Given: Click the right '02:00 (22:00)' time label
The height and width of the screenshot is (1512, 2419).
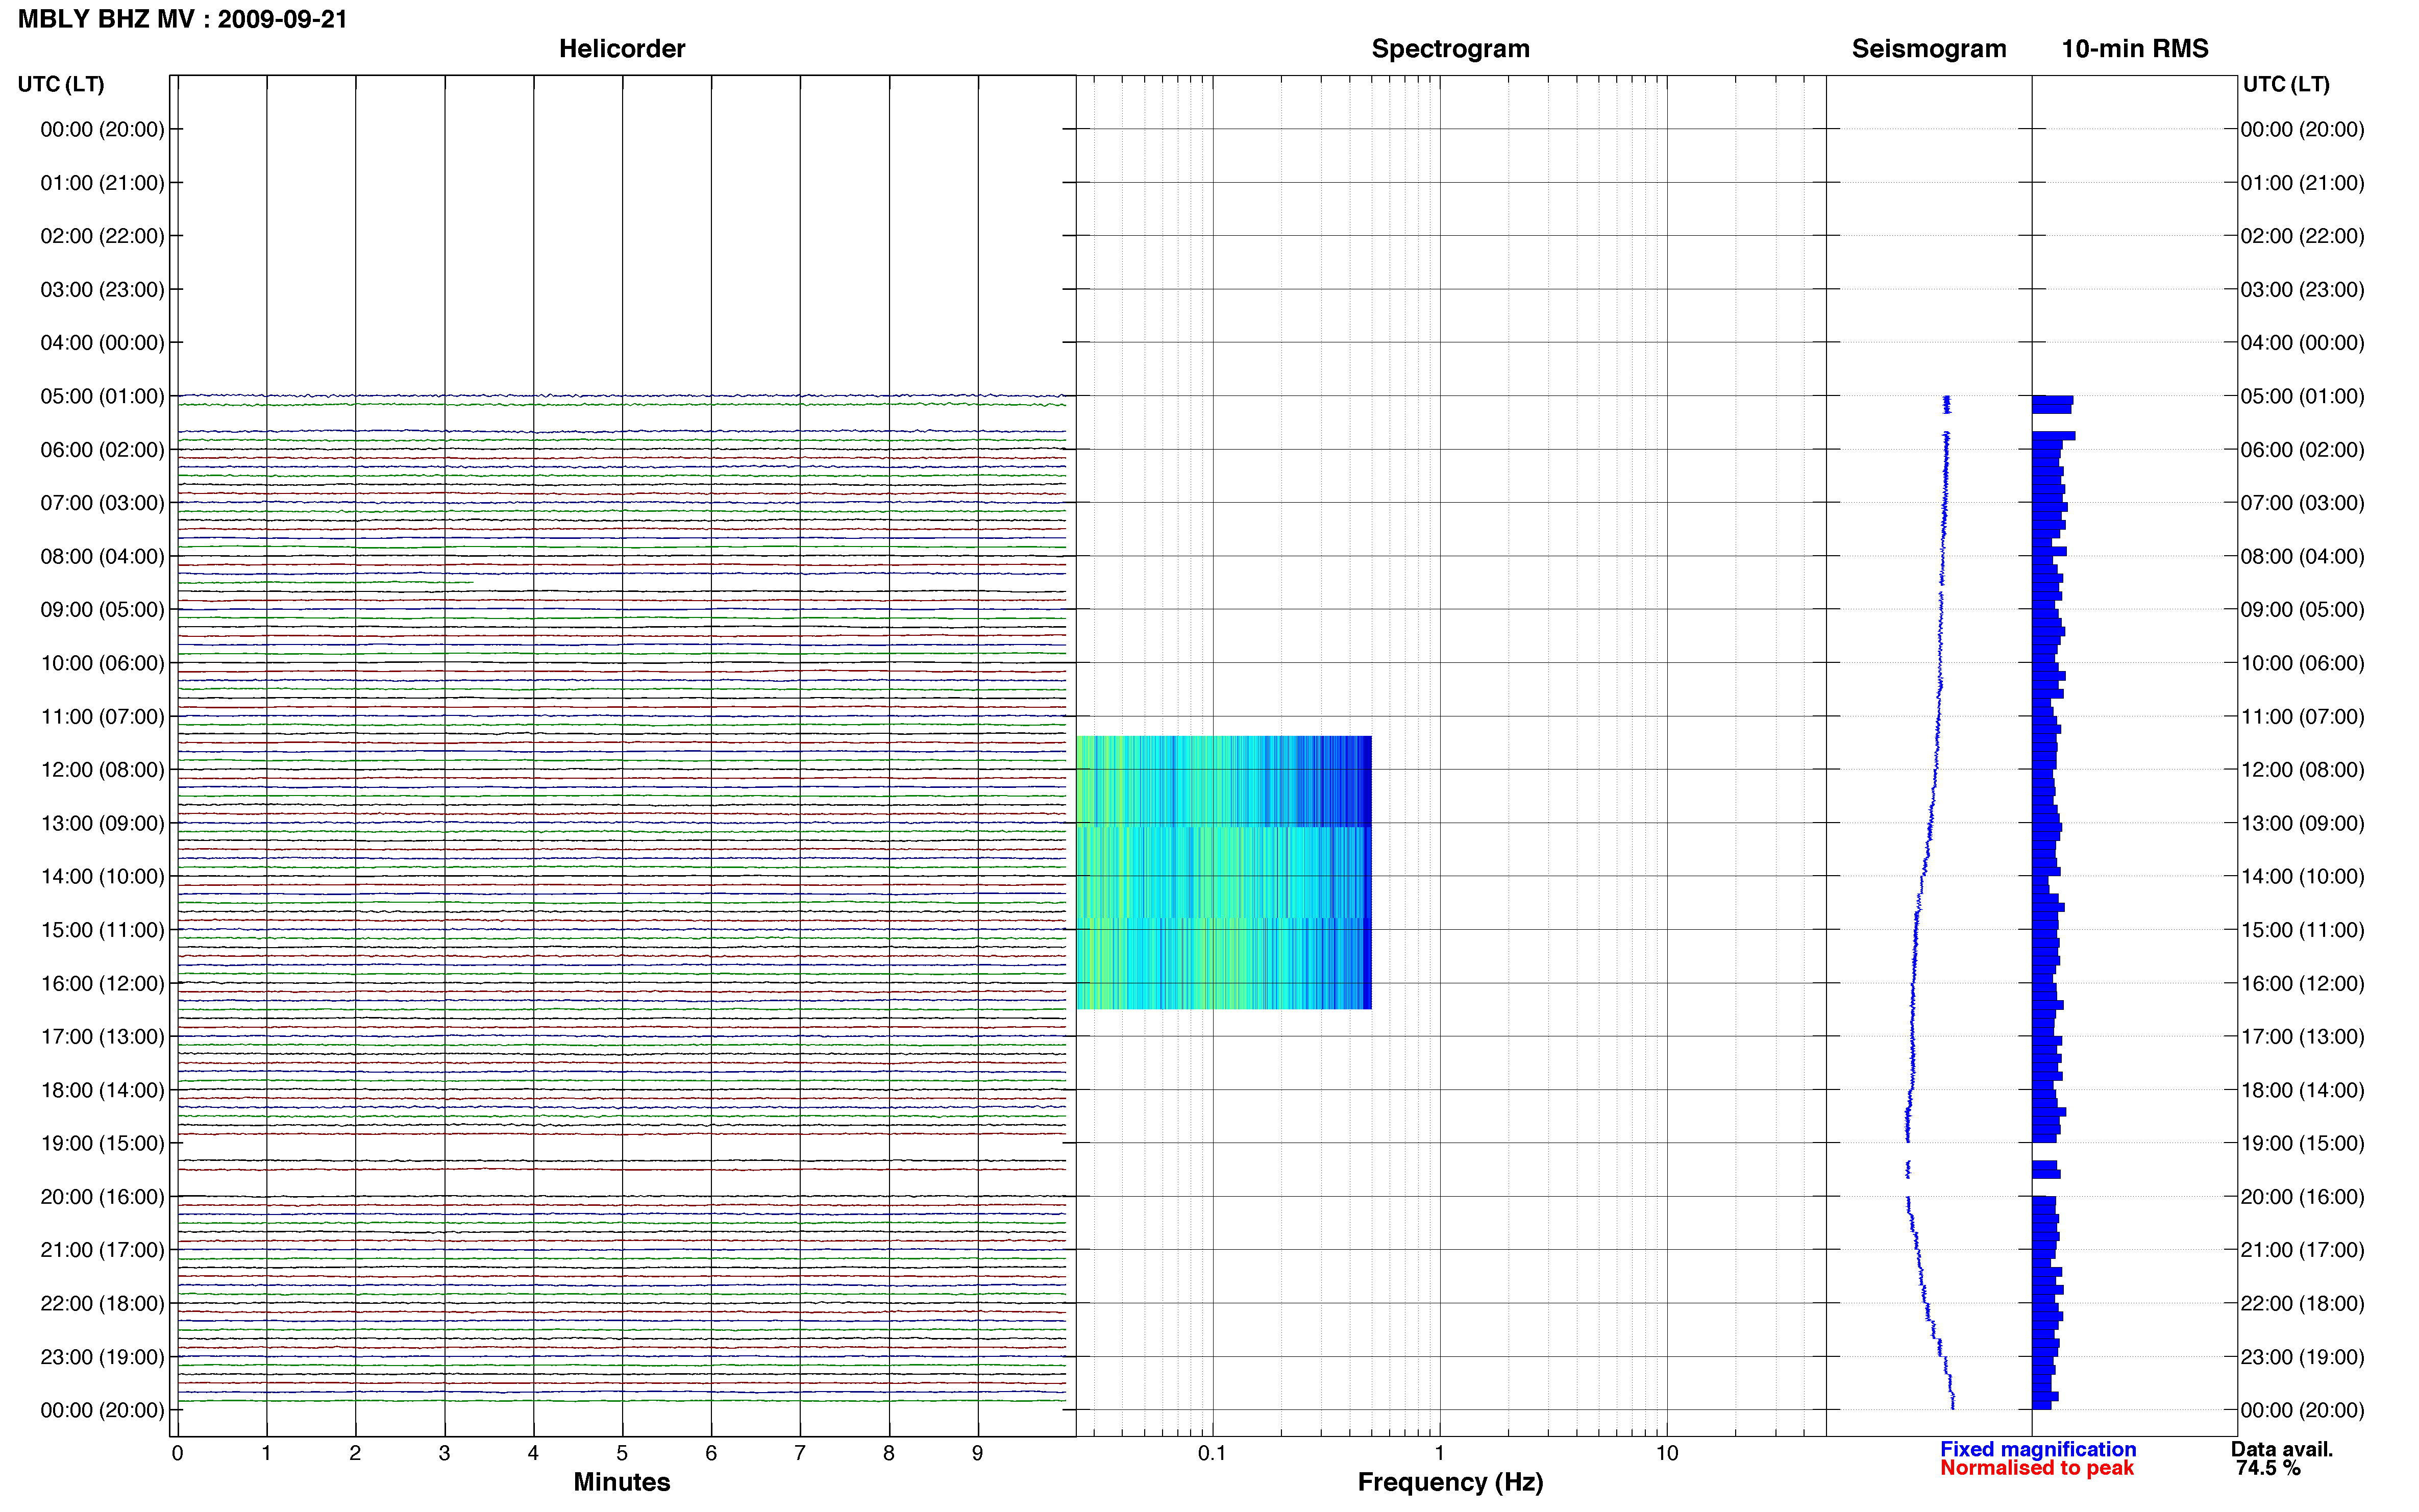Looking at the screenshot, I should pyautogui.click(x=2302, y=236).
